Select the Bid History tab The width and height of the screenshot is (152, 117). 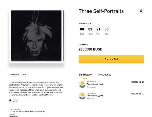click(x=85, y=75)
